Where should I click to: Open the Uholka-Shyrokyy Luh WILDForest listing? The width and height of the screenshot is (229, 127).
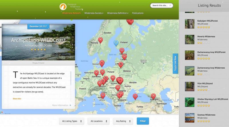(212, 99)
